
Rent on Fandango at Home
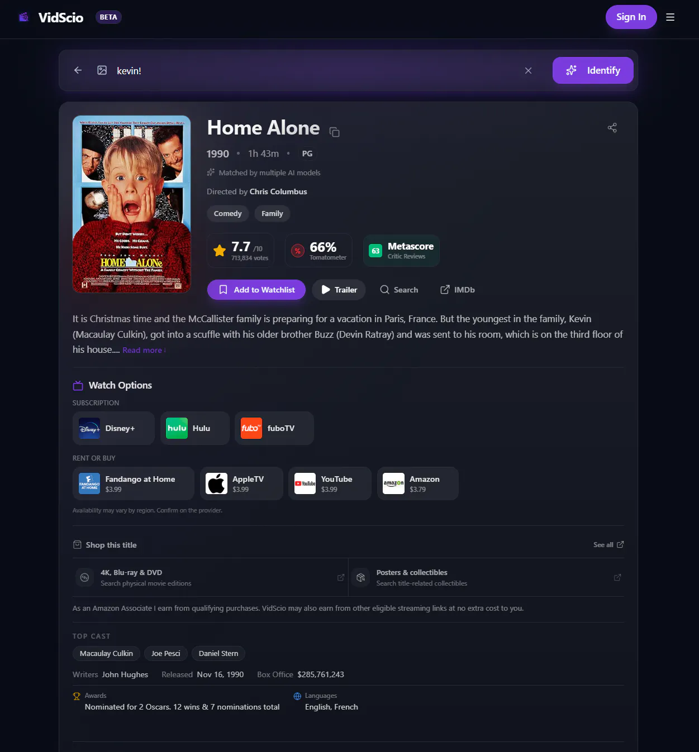pos(134,483)
